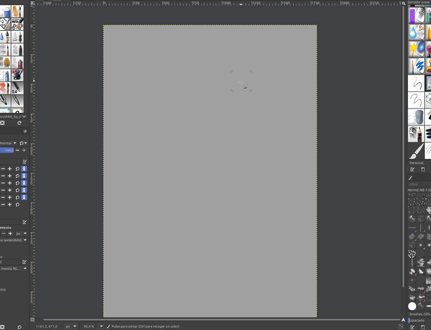Increase the second brush parameter with plus
Viewport: 431px width, 330px height.
click(x=9, y=176)
